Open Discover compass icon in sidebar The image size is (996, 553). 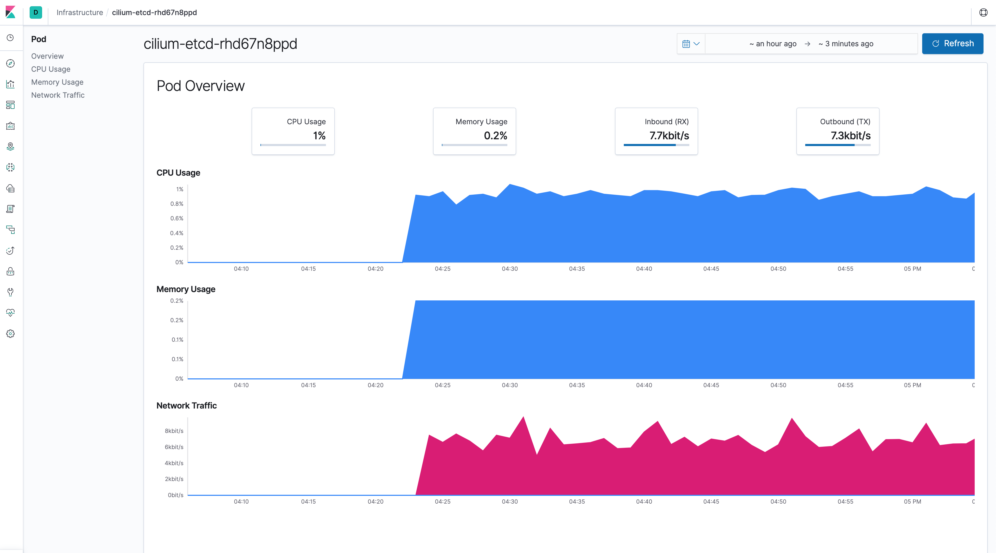[10, 63]
